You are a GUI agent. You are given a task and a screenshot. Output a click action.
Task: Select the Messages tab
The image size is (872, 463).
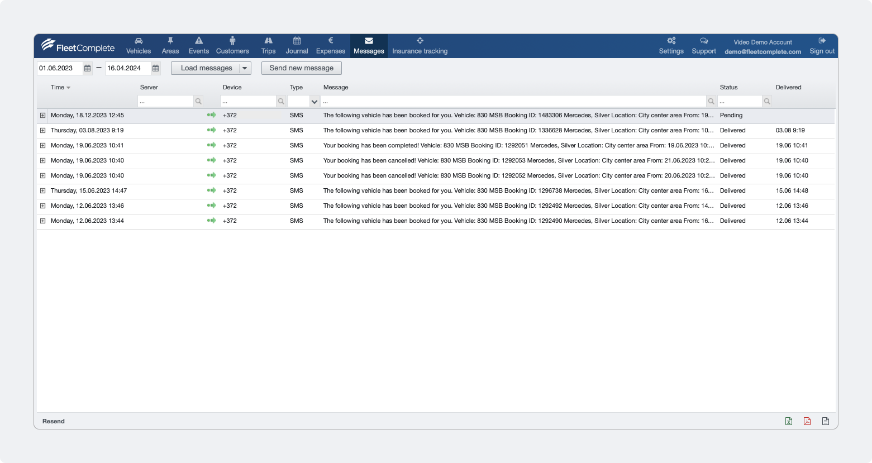[x=369, y=46]
